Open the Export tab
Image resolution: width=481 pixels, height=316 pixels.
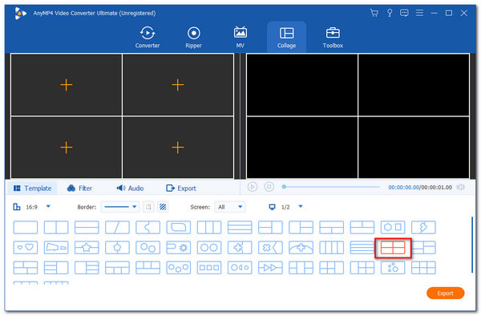tap(181, 188)
